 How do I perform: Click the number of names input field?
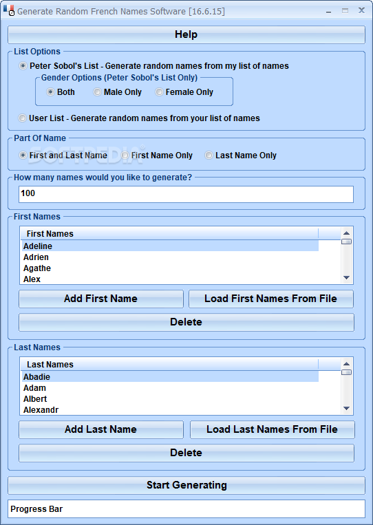186,194
